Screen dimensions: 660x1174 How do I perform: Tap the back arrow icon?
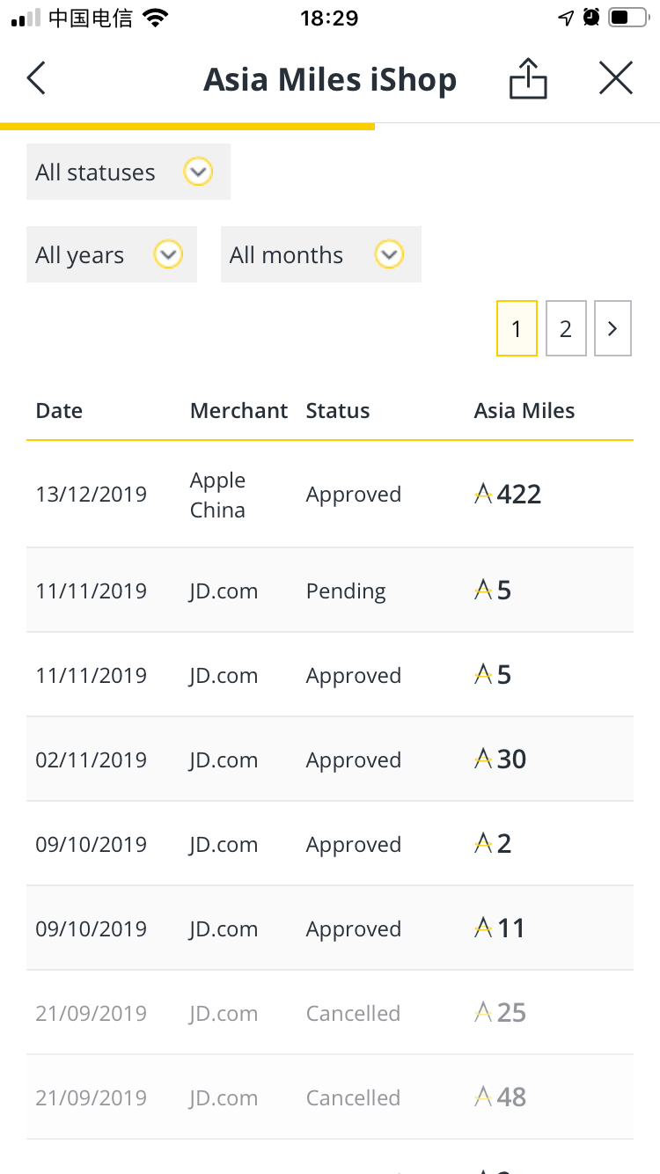point(35,79)
